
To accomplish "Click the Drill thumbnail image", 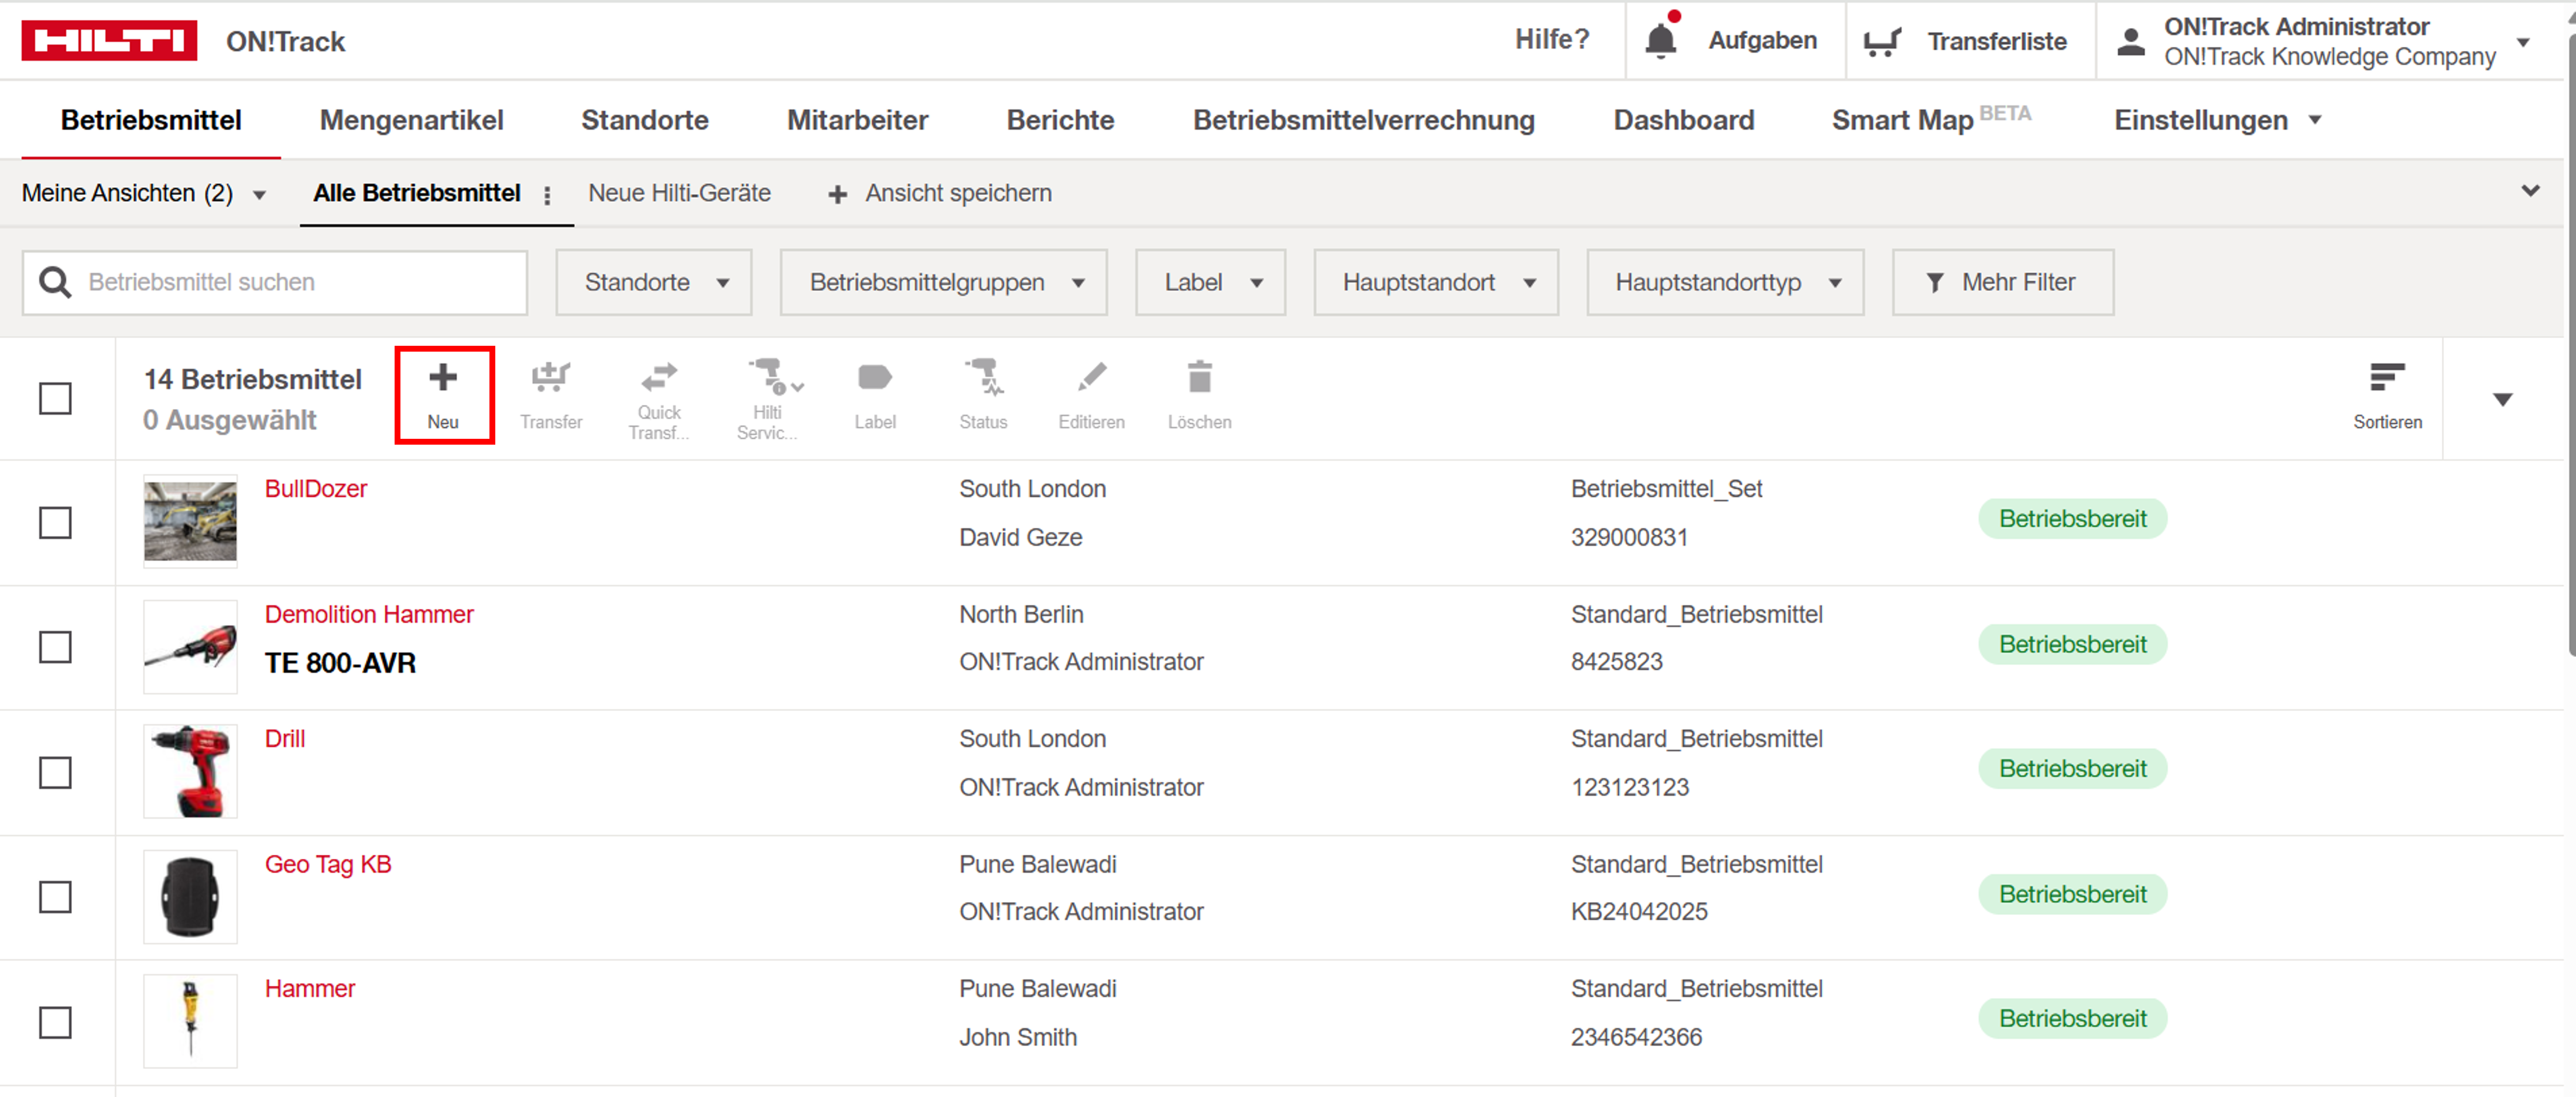I will pyautogui.click(x=190, y=771).
